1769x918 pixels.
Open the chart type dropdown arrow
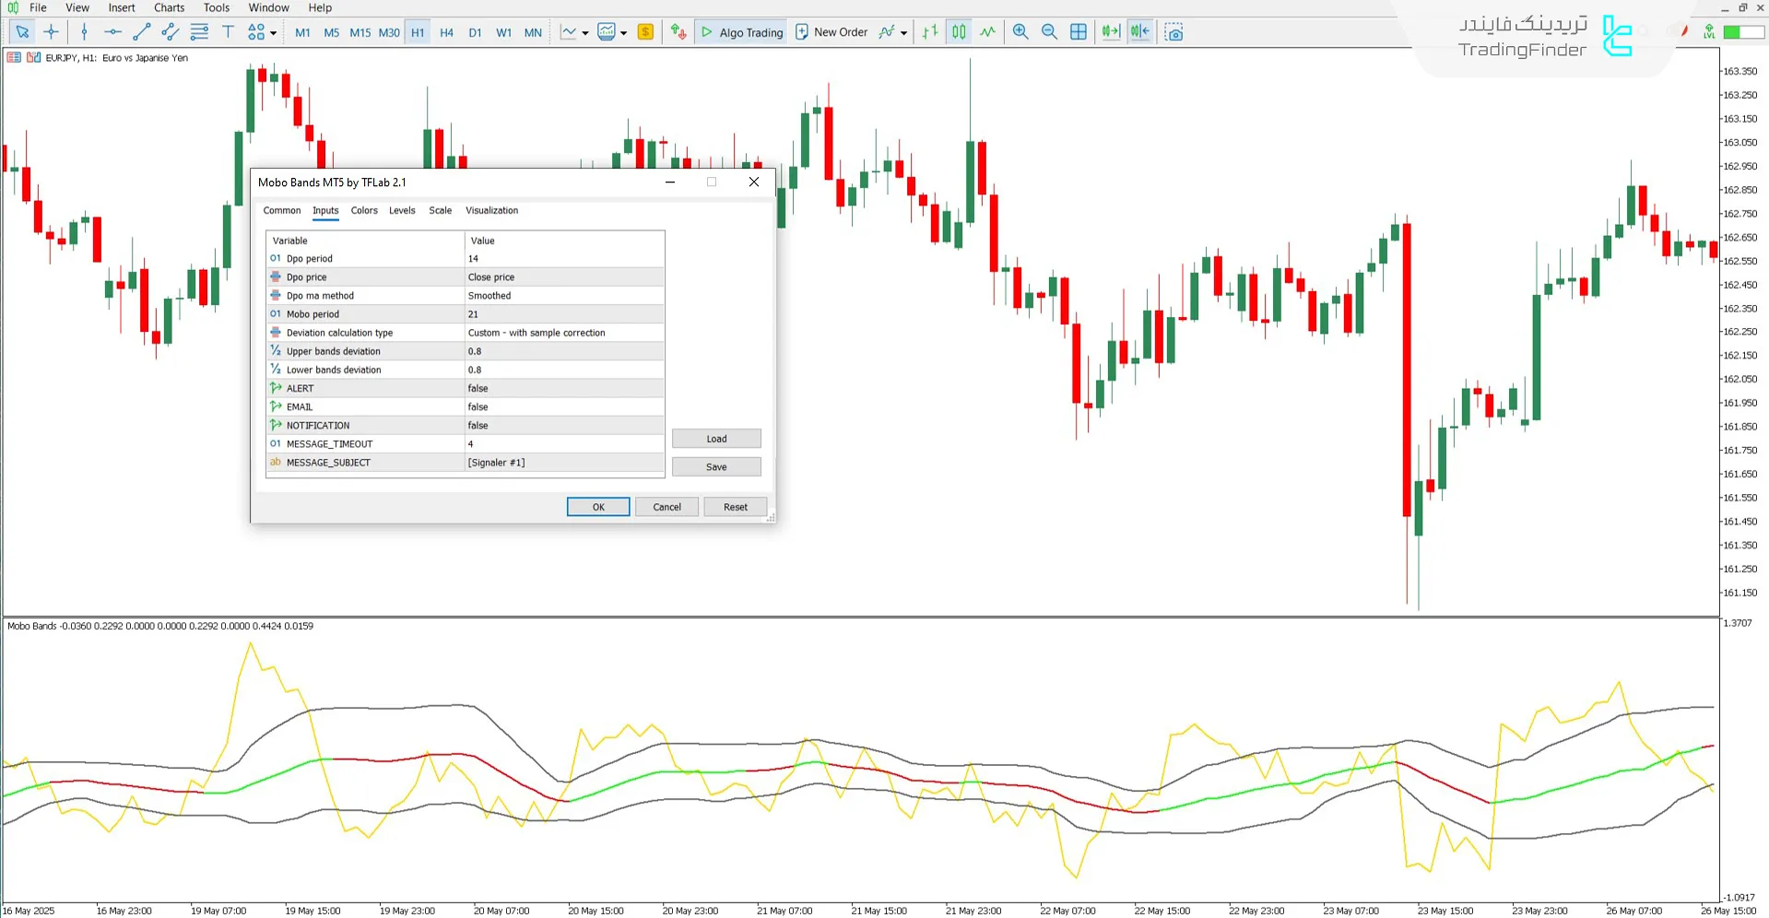point(585,33)
